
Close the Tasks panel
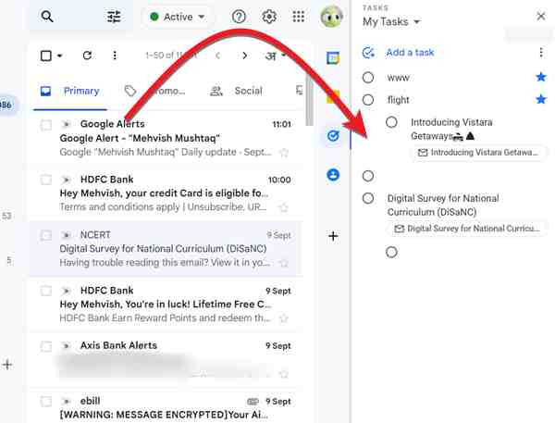pos(540,16)
